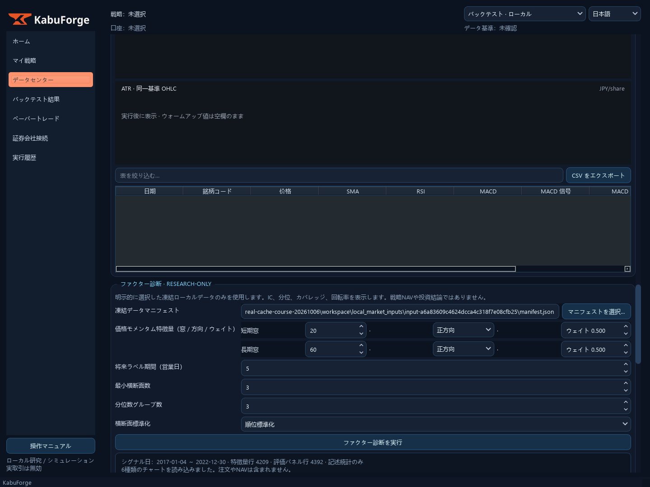Open the バックテスト・ローカル mode dropdown
Screen dimensions: 650x487
click(525, 14)
